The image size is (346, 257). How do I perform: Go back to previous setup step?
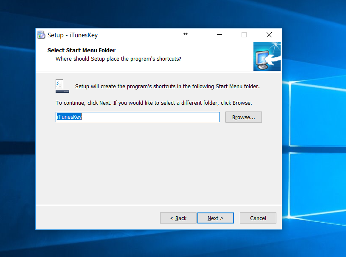click(x=178, y=218)
